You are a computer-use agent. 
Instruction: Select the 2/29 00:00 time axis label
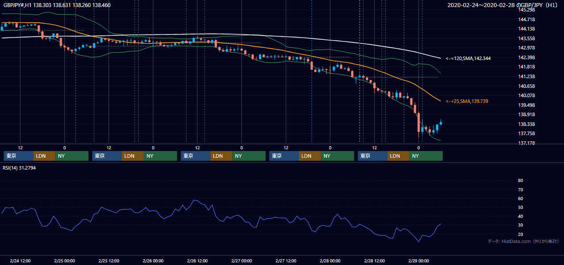(418, 261)
